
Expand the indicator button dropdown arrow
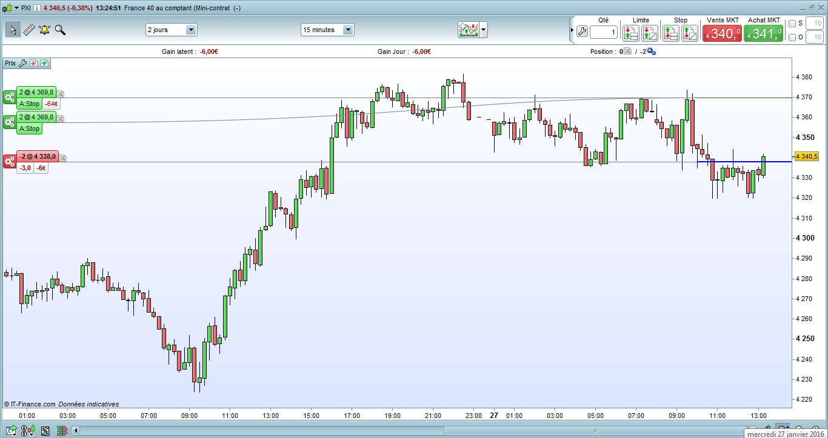[x=484, y=30]
